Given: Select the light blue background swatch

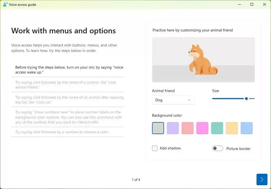Looking at the screenshot, I should 247,128.
